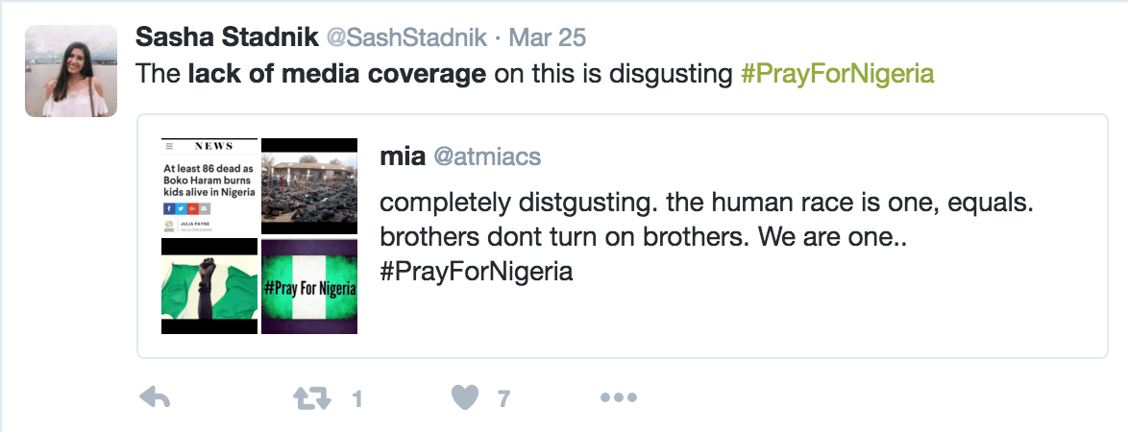Click the bold "lack of media coverage" text
This screenshot has height=432, width=1128.
[x=336, y=74]
